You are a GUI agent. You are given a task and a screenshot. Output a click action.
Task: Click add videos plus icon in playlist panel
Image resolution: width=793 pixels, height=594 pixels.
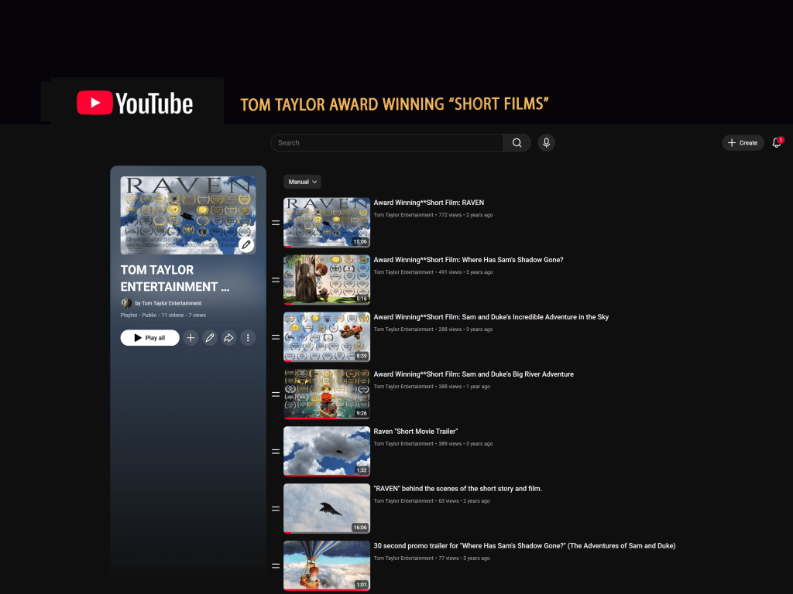point(191,338)
